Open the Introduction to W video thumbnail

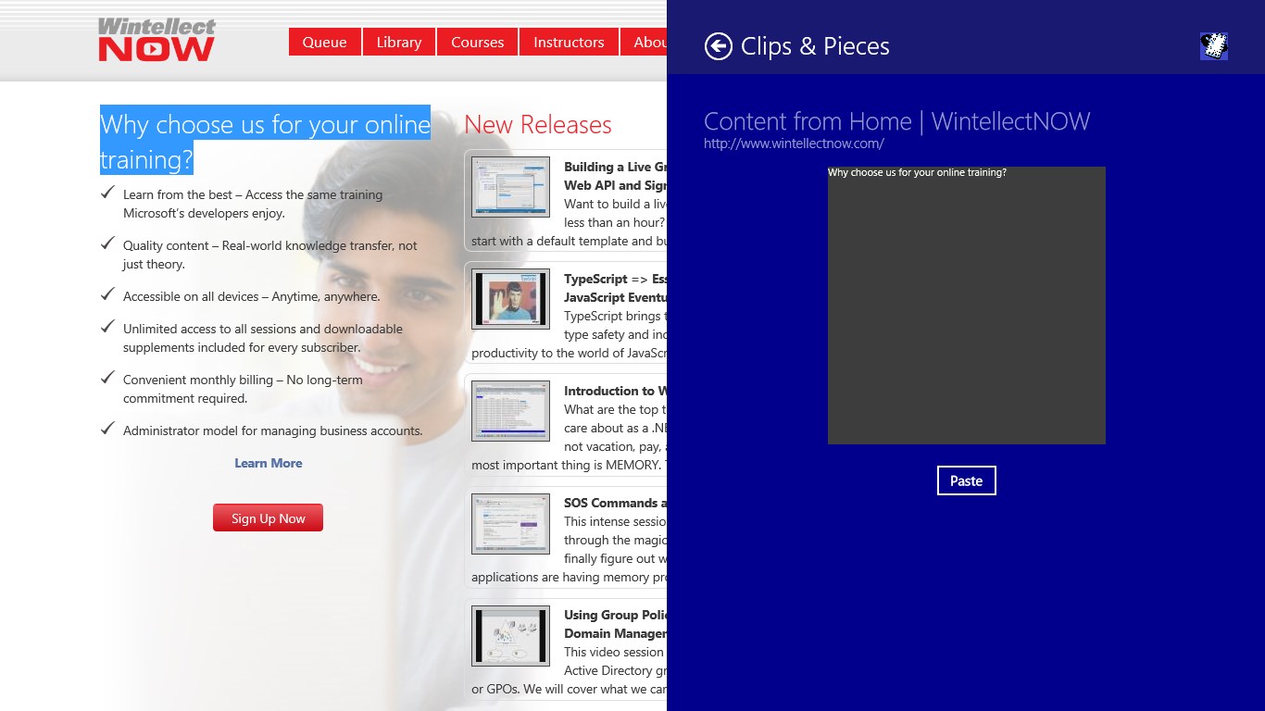510,410
